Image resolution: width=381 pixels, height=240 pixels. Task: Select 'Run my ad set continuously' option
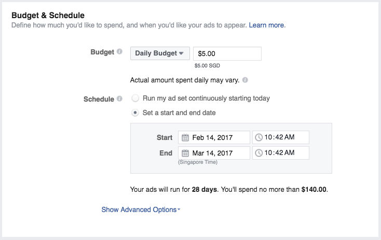[135, 98]
